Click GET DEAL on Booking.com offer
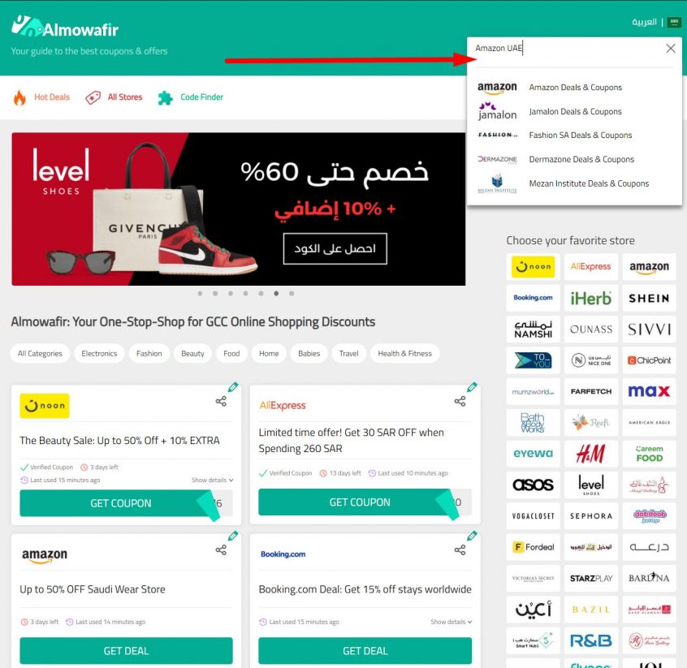The image size is (687, 668). [365, 651]
